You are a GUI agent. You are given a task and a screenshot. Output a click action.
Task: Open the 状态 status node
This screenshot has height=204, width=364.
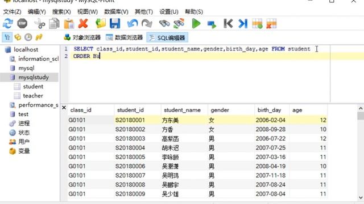point(24,133)
